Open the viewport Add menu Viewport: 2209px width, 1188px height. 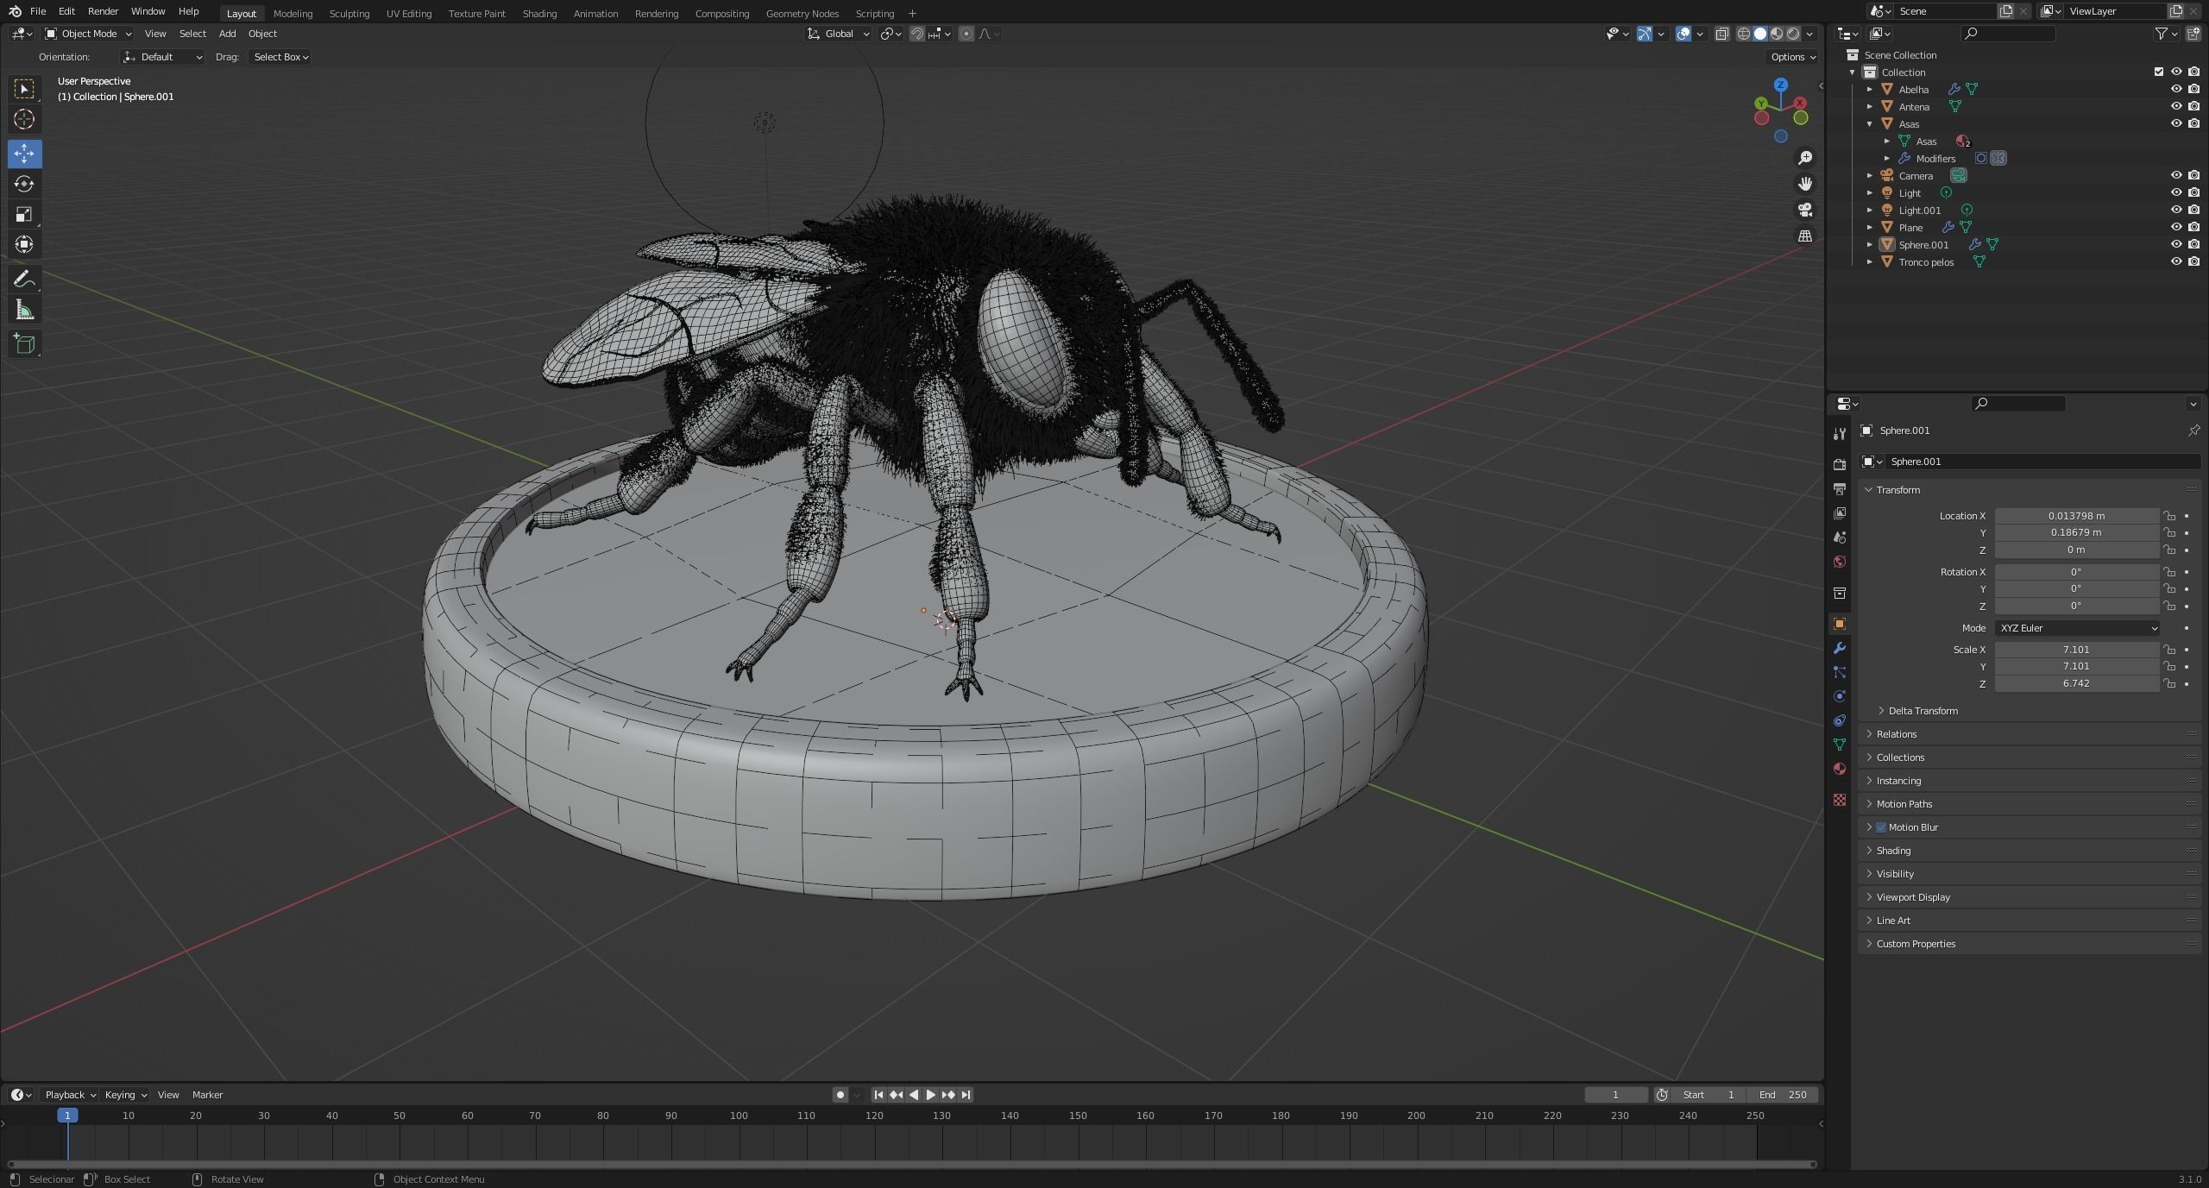227,34
